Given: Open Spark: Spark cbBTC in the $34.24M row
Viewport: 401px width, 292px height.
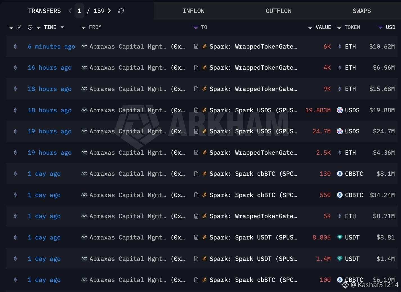Looking at the screenshot, I should pyautogui.click(x=253, y=195).
